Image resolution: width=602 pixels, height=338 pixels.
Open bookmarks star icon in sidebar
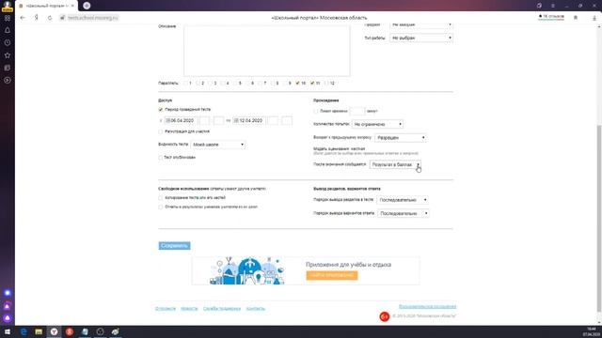(8, 55)
